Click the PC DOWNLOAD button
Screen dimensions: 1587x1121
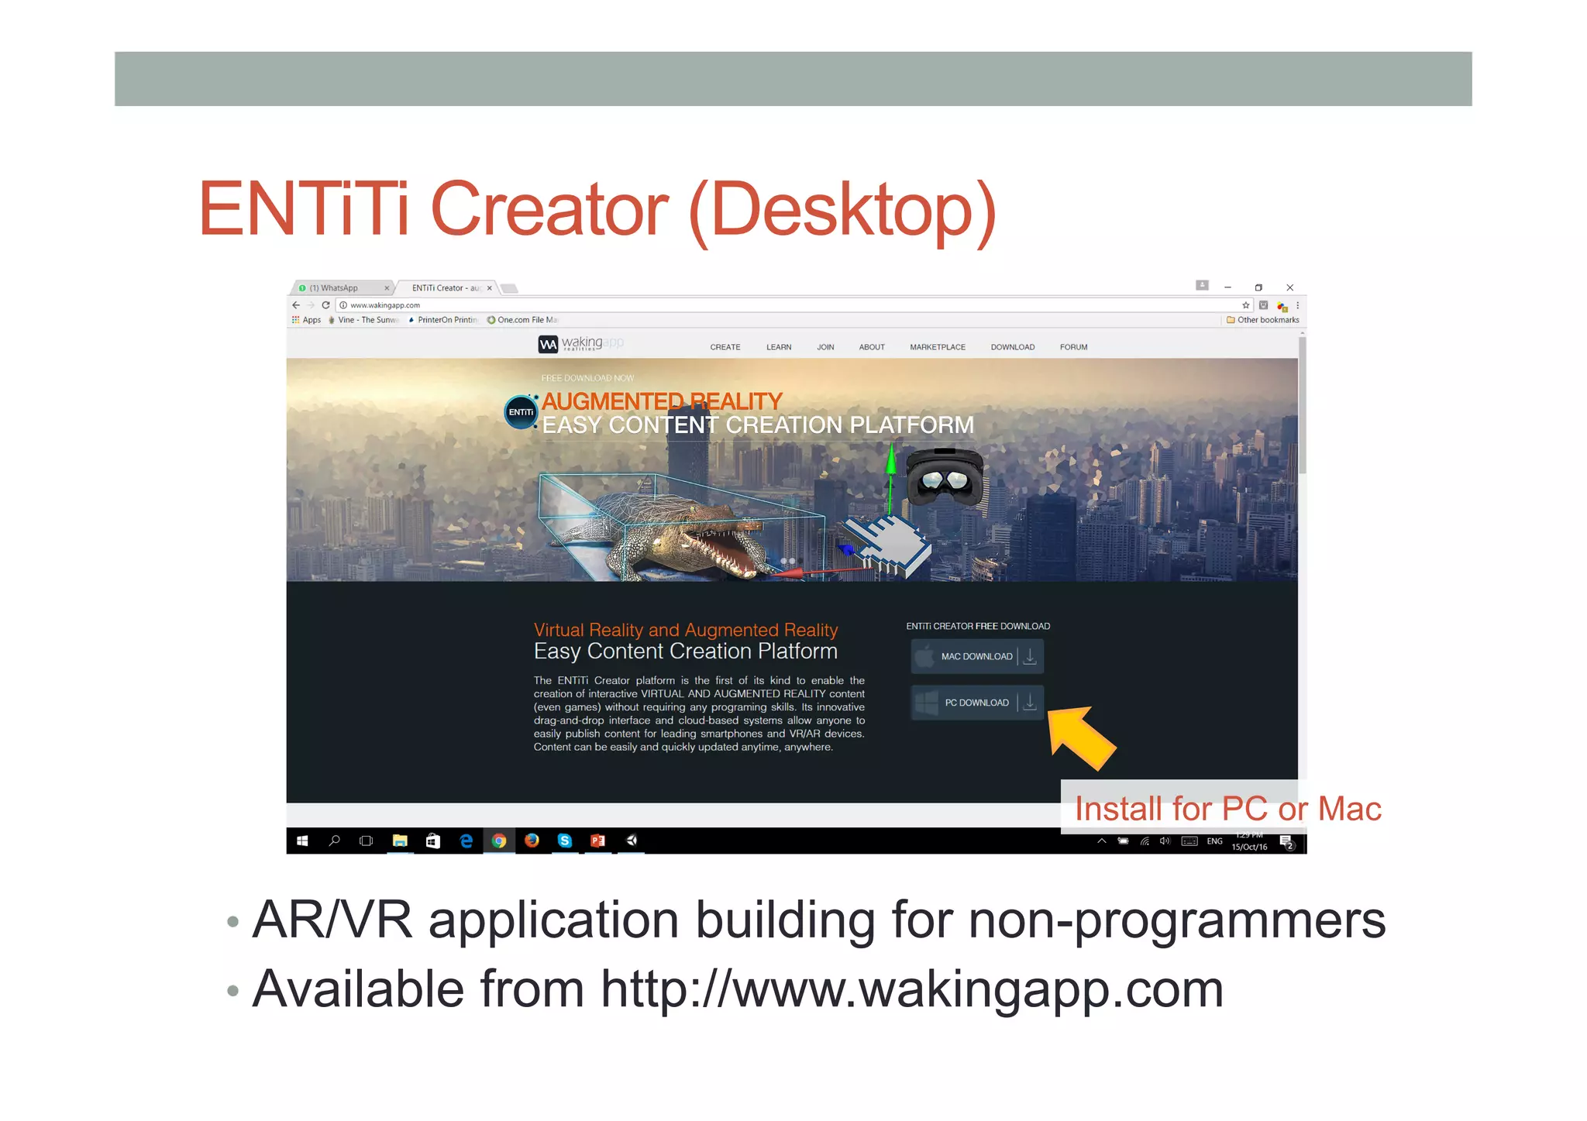[977, 703]
